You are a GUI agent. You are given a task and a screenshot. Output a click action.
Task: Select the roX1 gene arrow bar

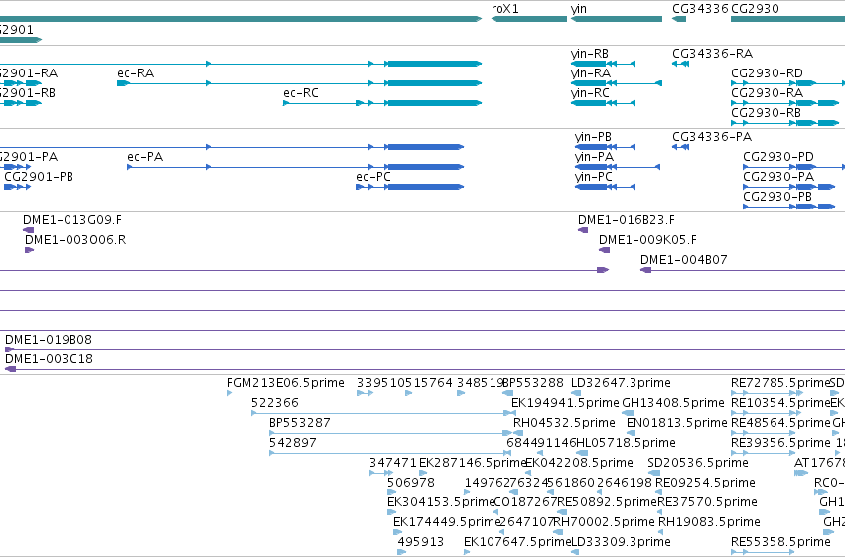529,19
